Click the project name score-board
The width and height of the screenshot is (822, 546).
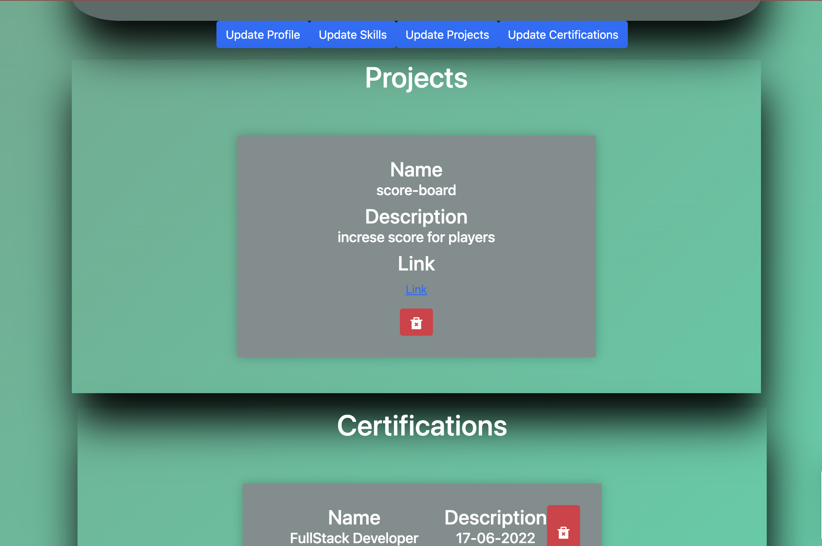pyautogui.click(x=416, y=190)
